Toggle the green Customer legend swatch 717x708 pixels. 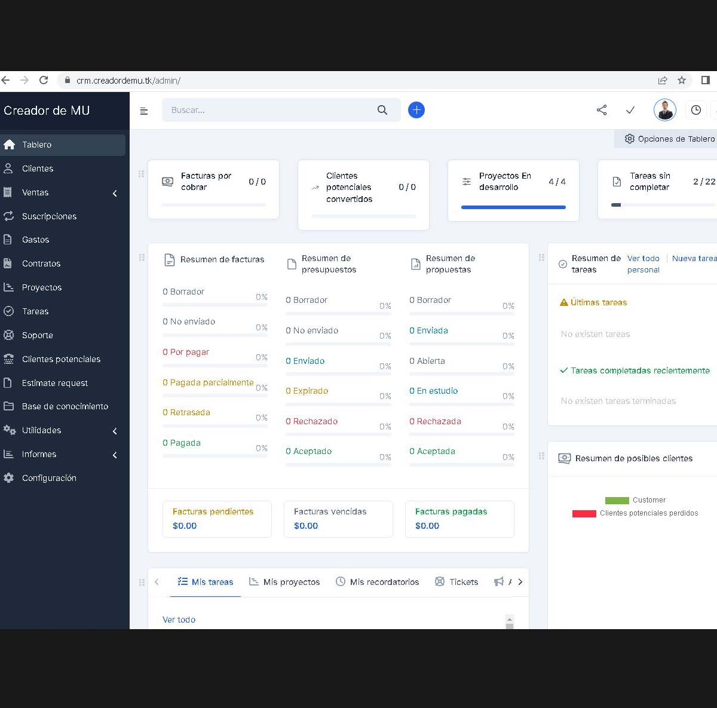coord(617,501)
